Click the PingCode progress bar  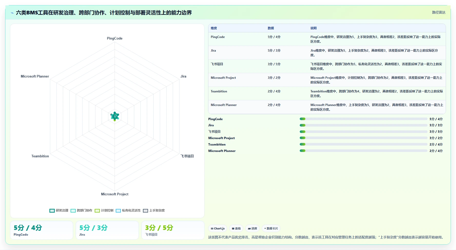click(x=363, y=119)
